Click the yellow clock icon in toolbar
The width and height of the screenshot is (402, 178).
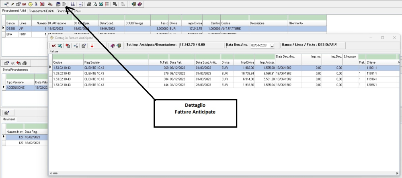point(30,4)
